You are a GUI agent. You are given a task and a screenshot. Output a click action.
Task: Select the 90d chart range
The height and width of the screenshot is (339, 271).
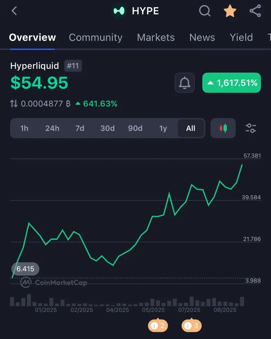click(135, 128)
